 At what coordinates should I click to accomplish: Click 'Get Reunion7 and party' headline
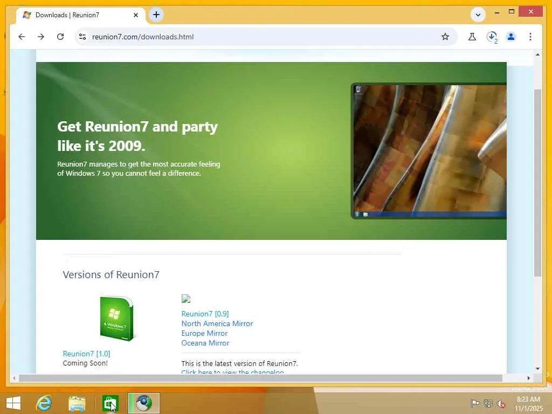[x=137, y=127]
